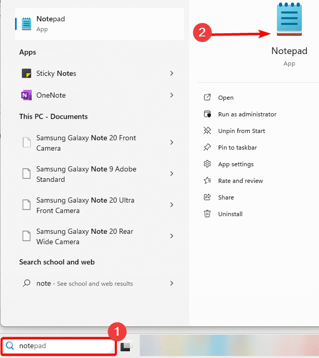Screen dimensions: 319x358
Task: Click the Open icon in the action list
Action: 207,98
